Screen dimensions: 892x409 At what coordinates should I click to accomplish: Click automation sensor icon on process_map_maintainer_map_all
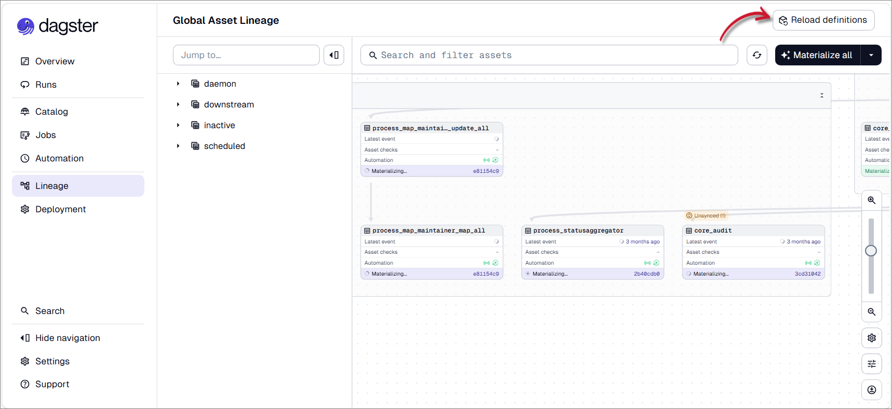tap(486, 263)
